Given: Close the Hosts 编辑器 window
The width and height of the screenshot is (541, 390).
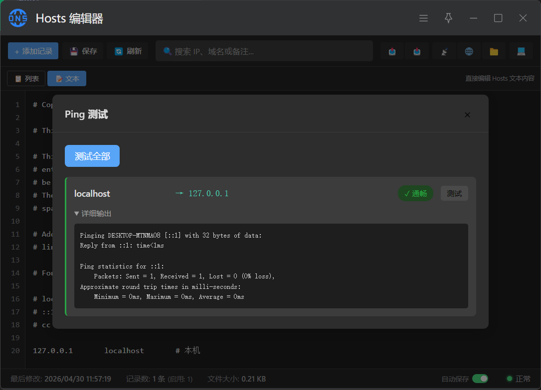Looking at the screenshot, I should point(523,18).
